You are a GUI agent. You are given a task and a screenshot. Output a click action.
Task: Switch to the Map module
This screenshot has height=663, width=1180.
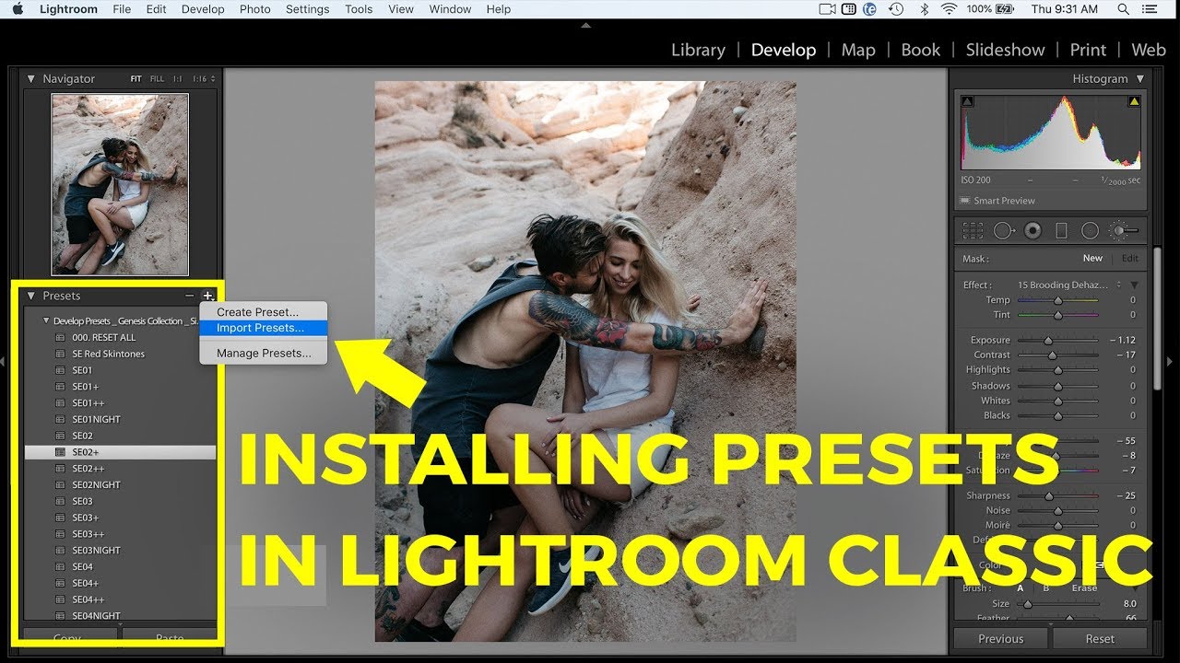tap(858, 50)
